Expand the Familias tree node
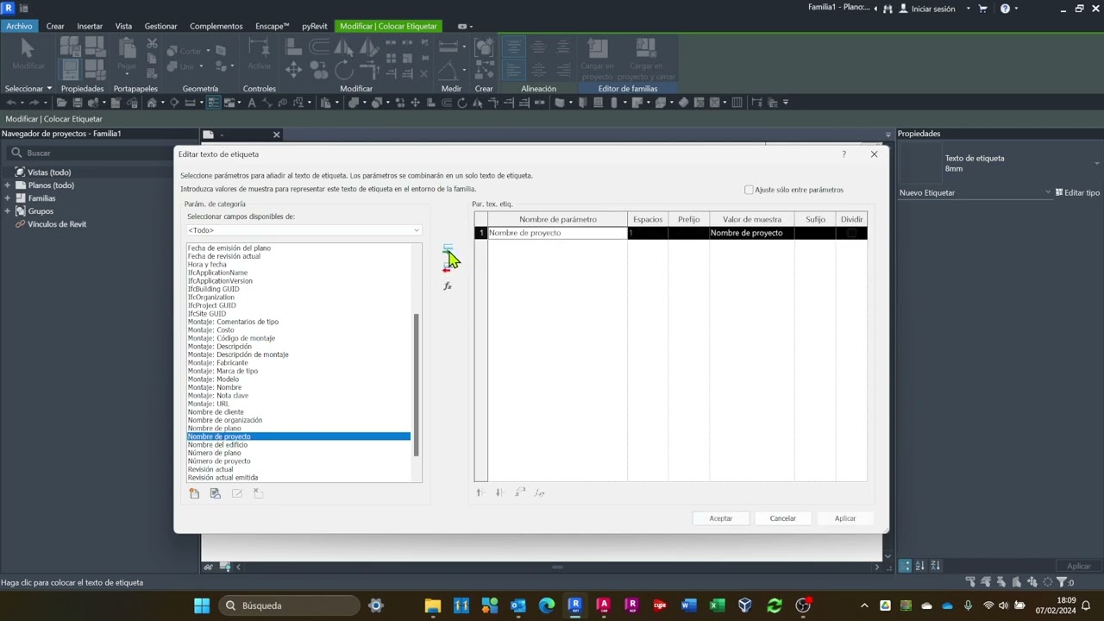This screenshot has height=621, width=1104. click(8, 198)
